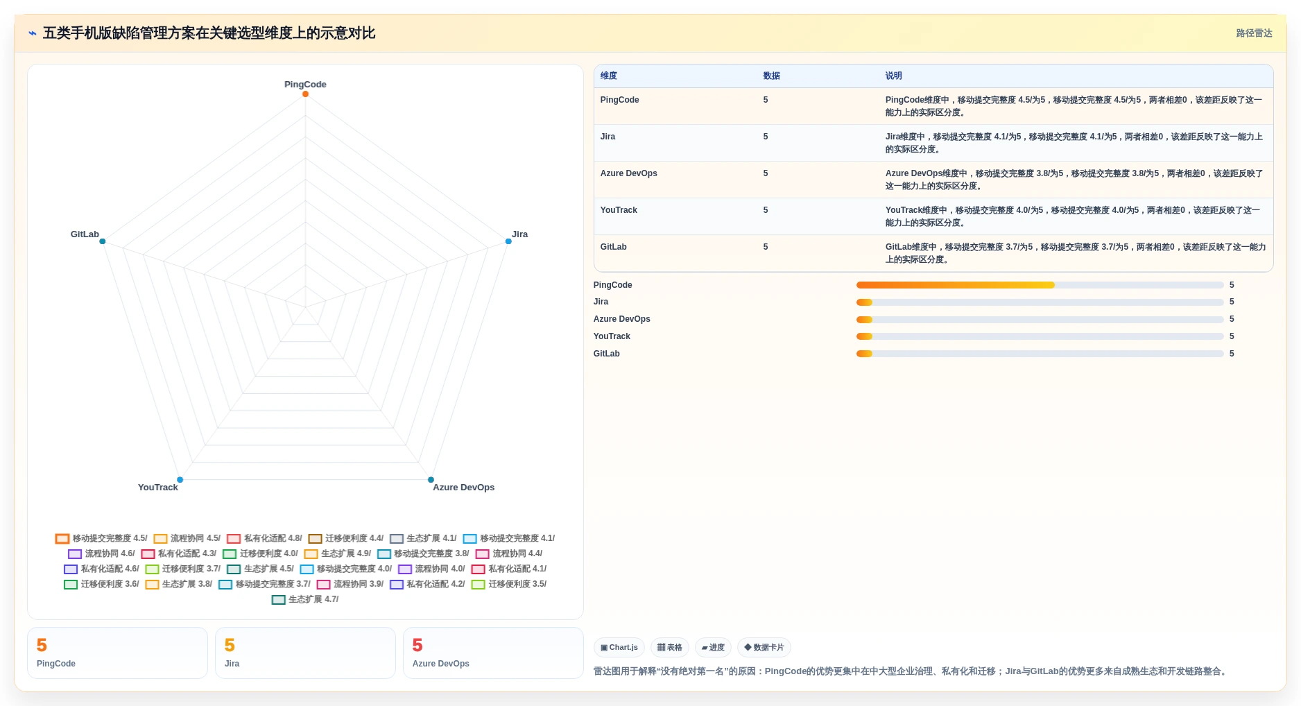
Task: Click the chart title 五类手机版缺陷管理方案
Action: point(209,33)
